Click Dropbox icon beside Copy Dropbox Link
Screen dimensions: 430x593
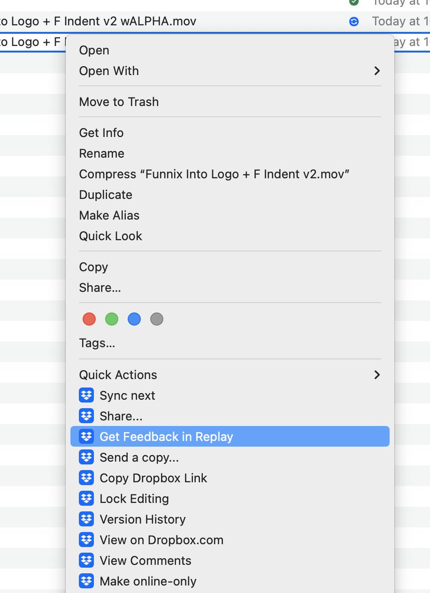tap(86, 478)
